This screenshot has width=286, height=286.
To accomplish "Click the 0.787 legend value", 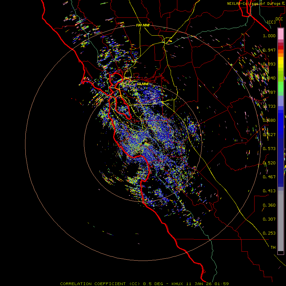I will pos(269,92).
